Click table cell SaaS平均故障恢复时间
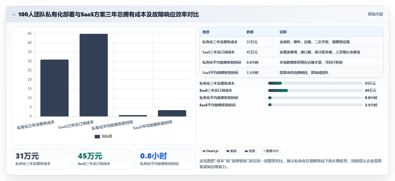This screenshot has width=395, height=181. click(x=220, y=73)
